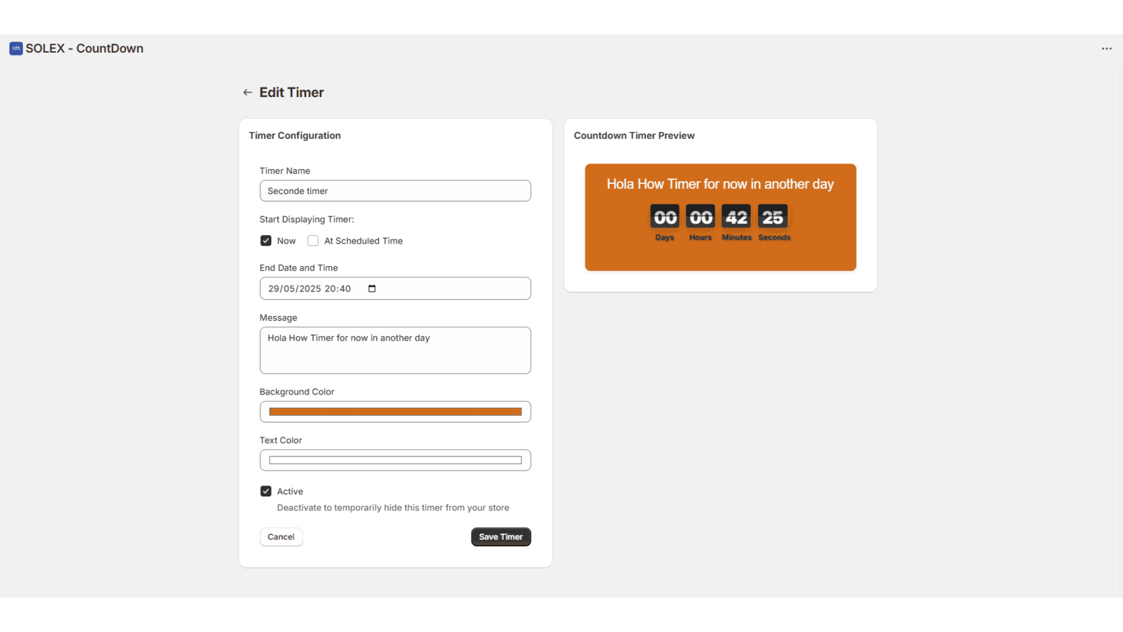Open the End Date and Time field

click(x=316, y=288)
